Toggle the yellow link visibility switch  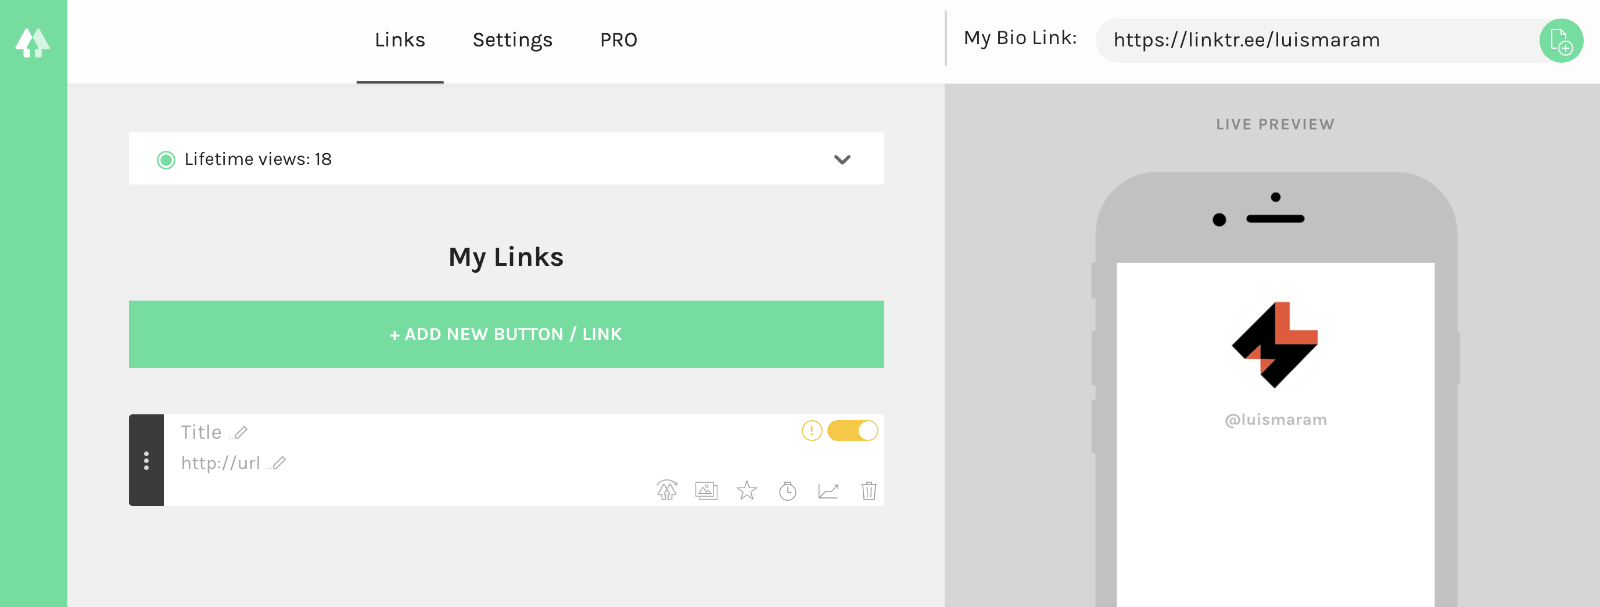pos(852,430)
